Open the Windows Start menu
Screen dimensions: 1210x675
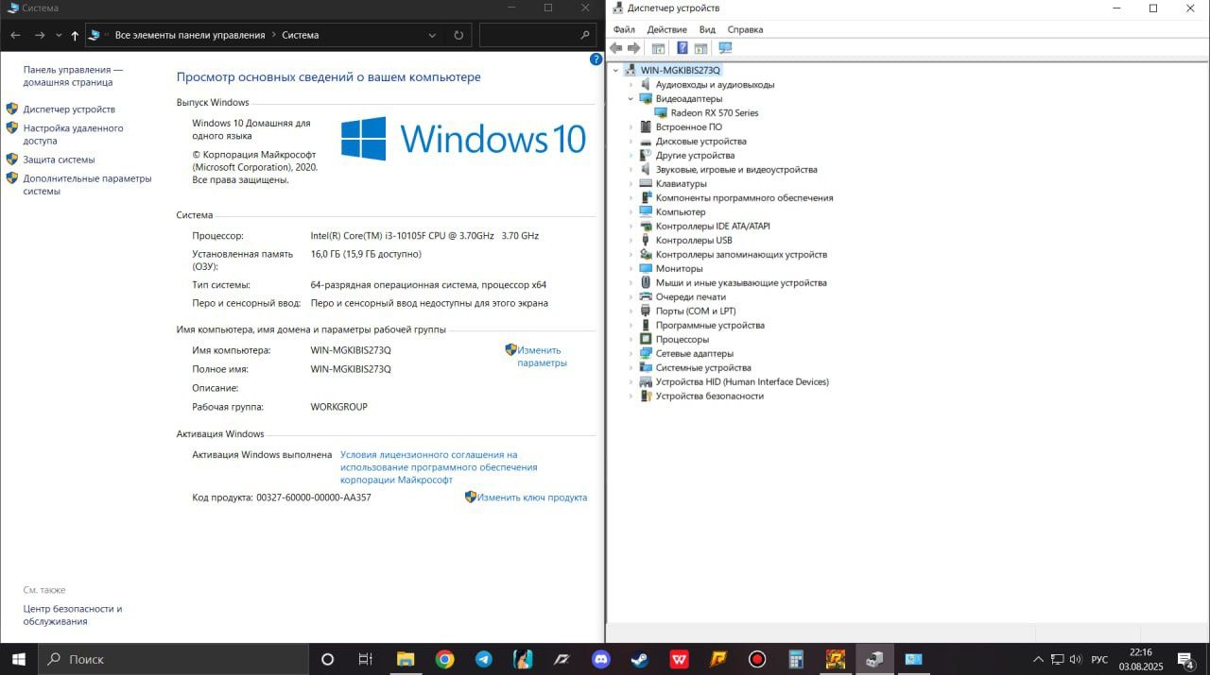(x=19, y=659)
